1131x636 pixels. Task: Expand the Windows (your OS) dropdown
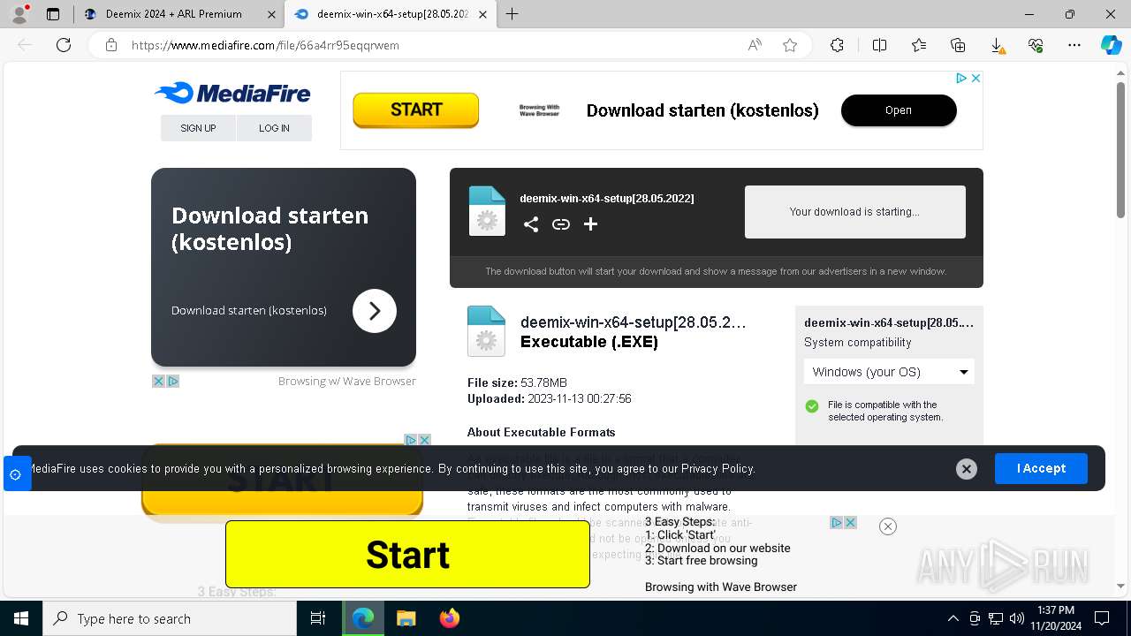point(890,372)
